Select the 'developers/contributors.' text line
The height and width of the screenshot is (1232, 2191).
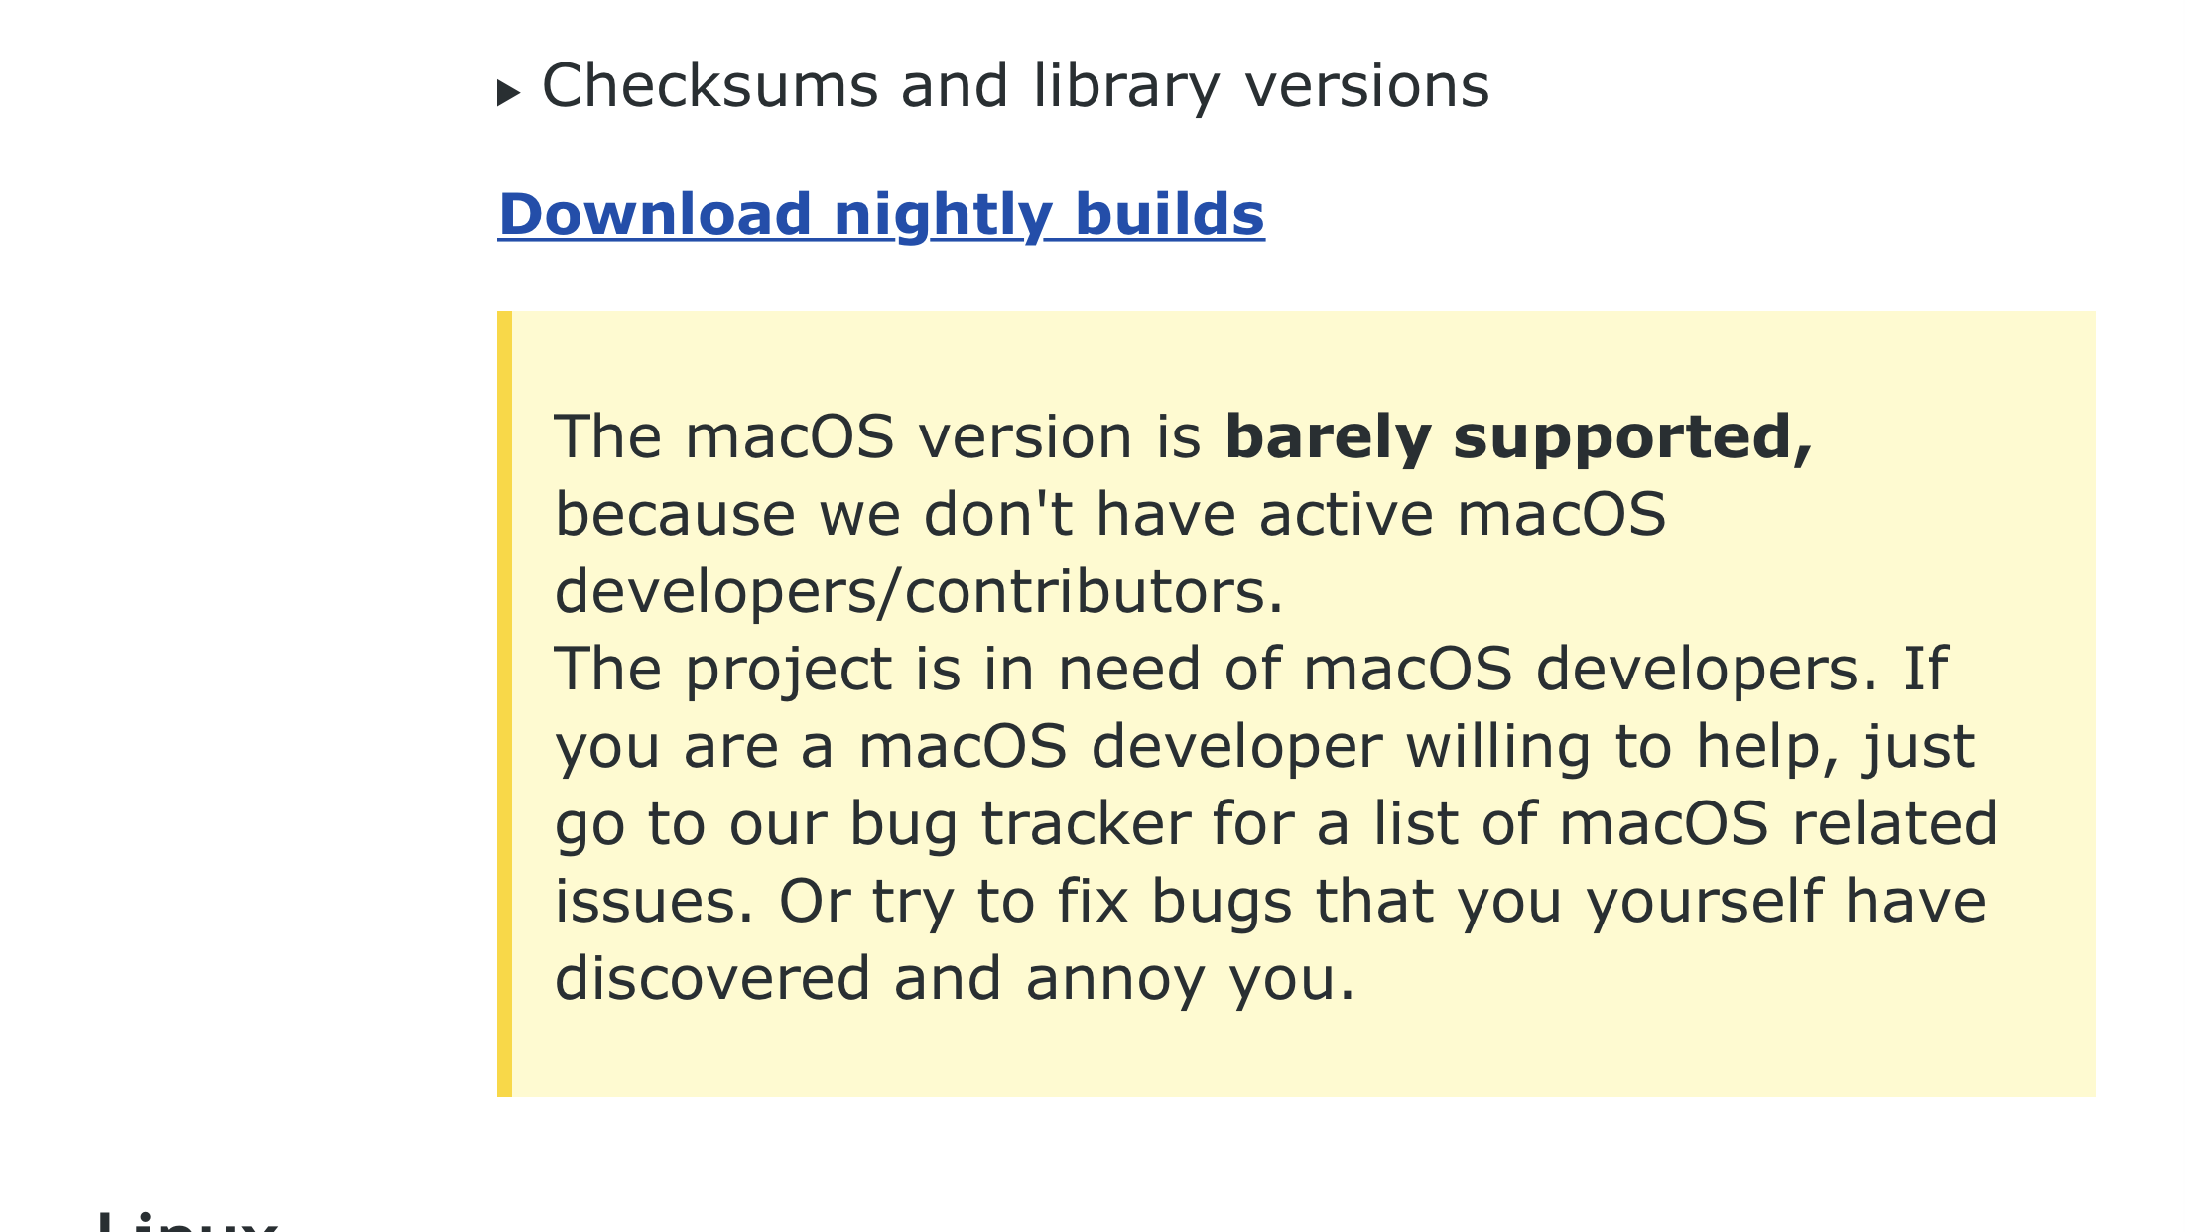point(919,592)
